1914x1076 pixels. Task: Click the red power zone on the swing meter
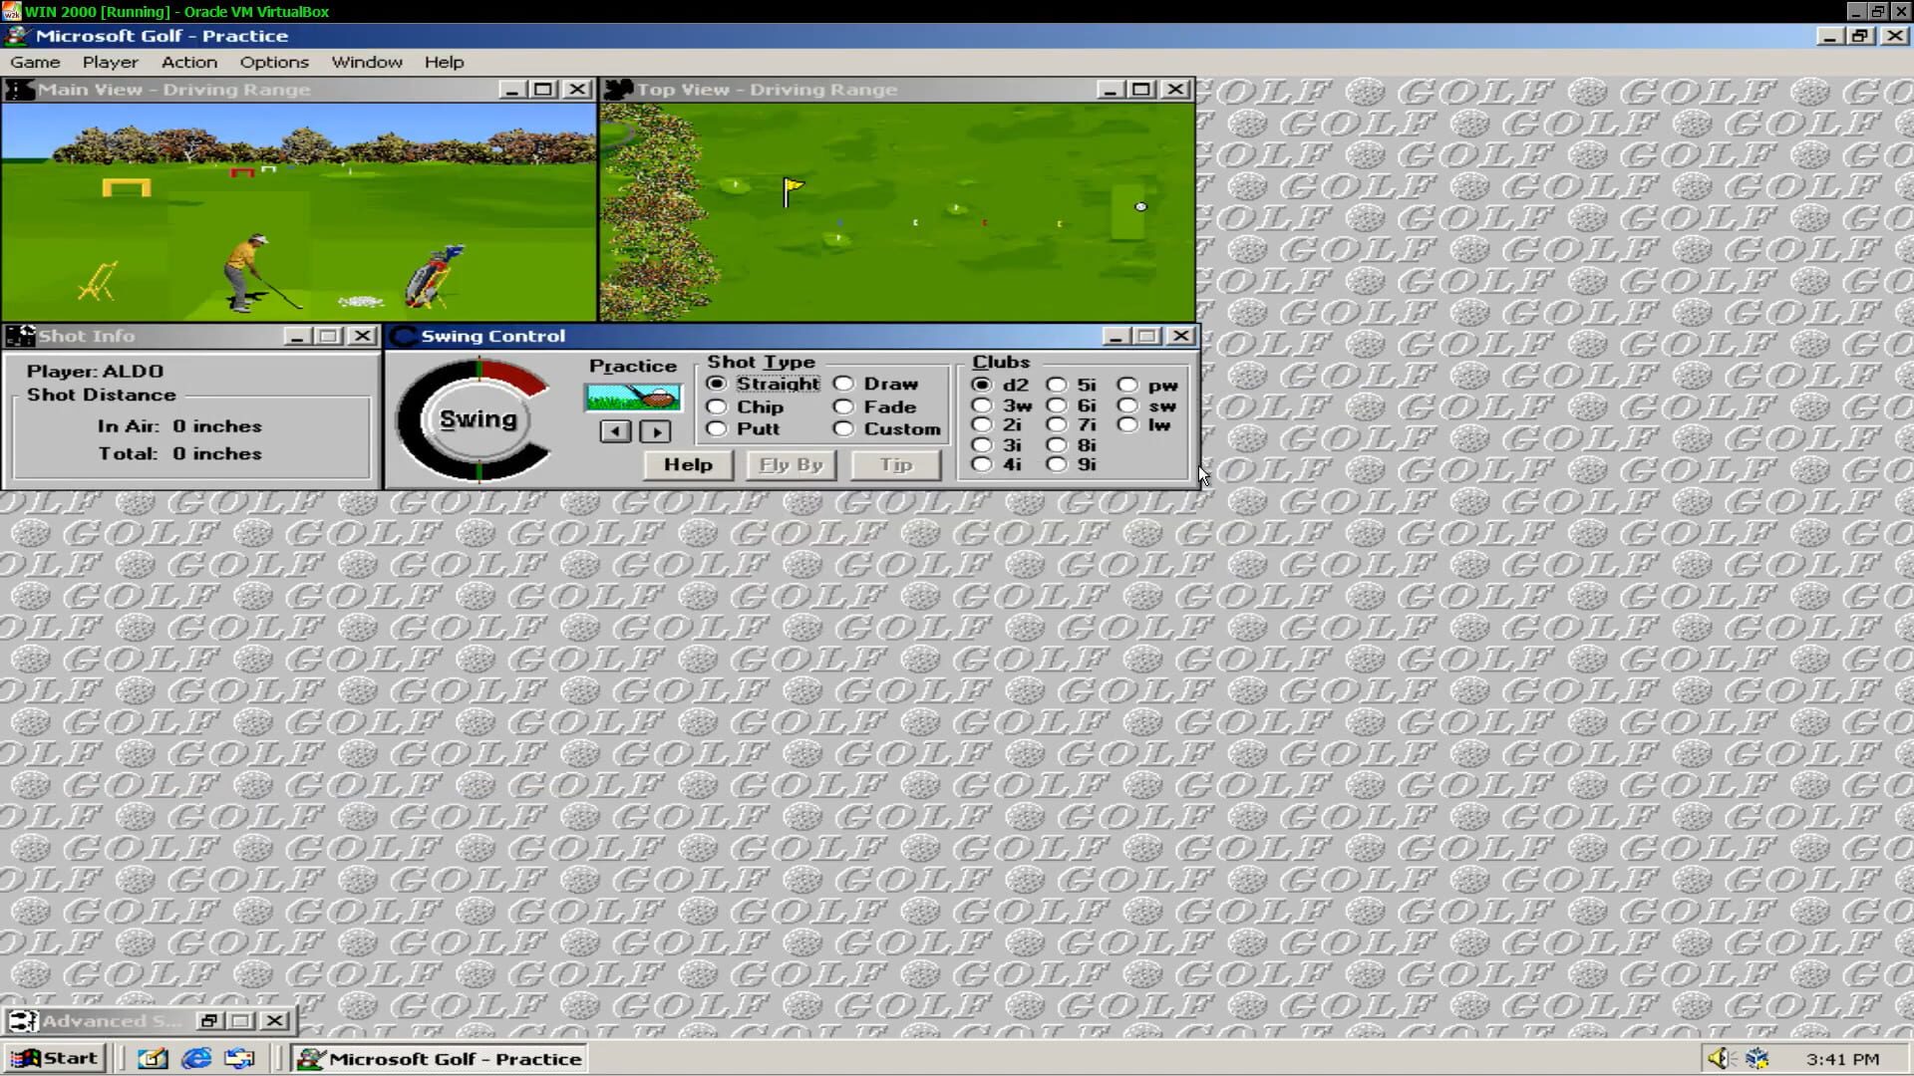[519, 377]
